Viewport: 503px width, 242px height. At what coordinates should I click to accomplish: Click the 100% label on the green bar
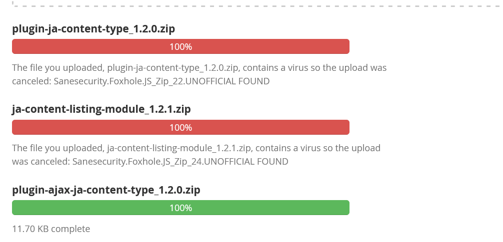(180, 208)
